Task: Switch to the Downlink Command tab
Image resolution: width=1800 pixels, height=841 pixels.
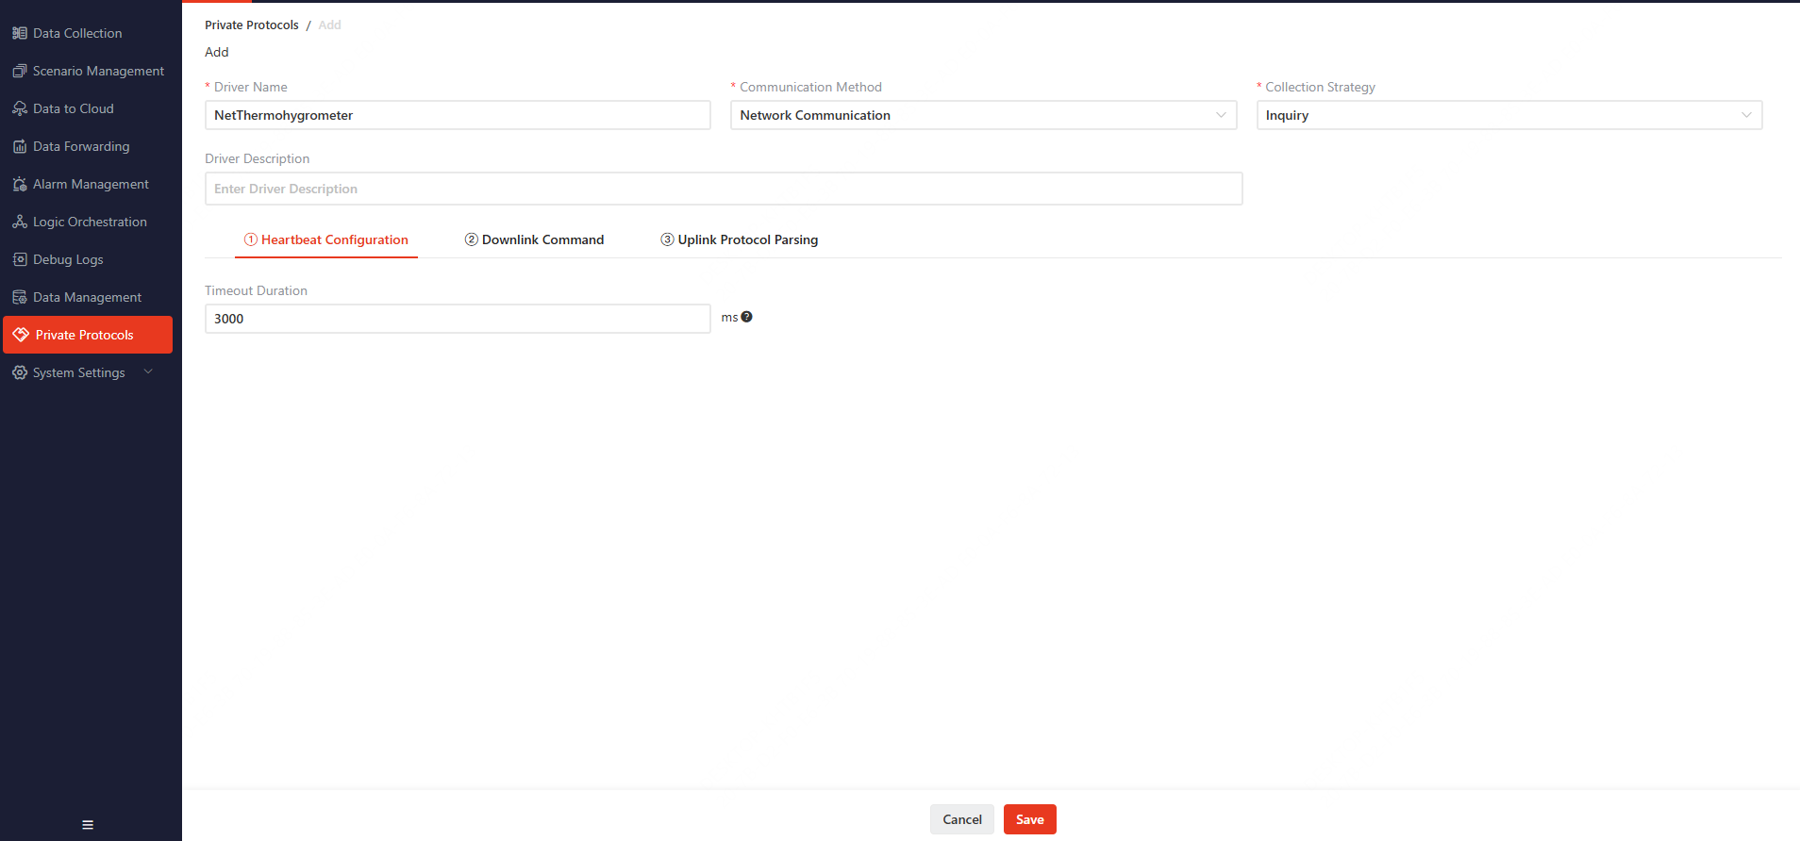Action: tap(534, 239)
